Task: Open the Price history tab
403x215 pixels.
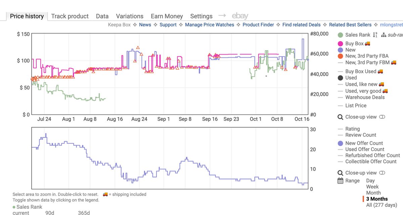Action: [x=27, y=16]
